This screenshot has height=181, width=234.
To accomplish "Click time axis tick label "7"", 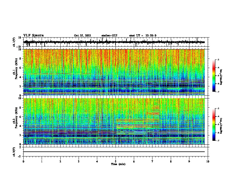I will [x=152, y=161].
